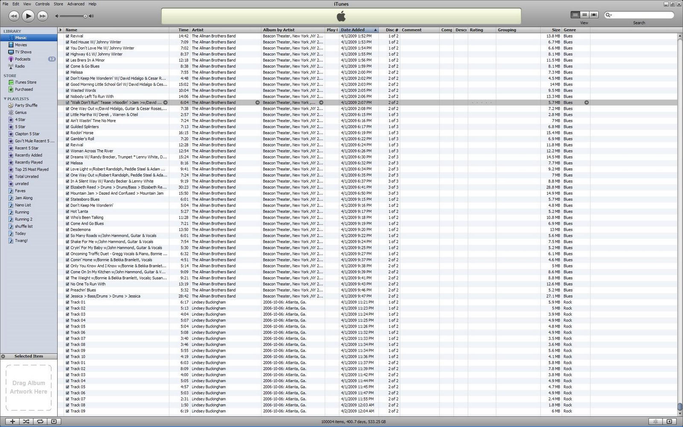Skip ahead with the Next track button

coord(42,16)
